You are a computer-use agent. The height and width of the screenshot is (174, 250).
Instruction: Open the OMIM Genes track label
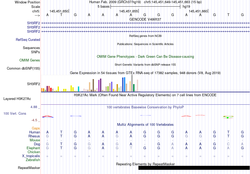click(30, 60)
